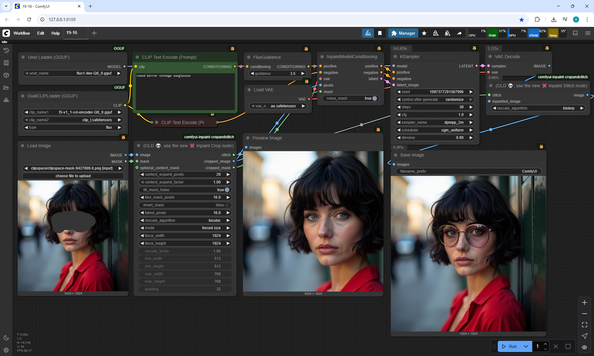Click the fit view icon
This screenshot has width=594, height=356.
[584, 325]
